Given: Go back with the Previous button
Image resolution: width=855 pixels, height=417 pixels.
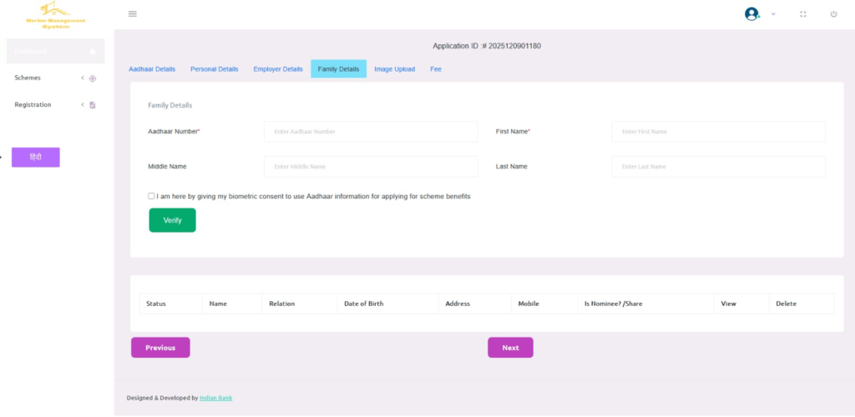Looking at the screenshot, I should [x=160, y=348].
